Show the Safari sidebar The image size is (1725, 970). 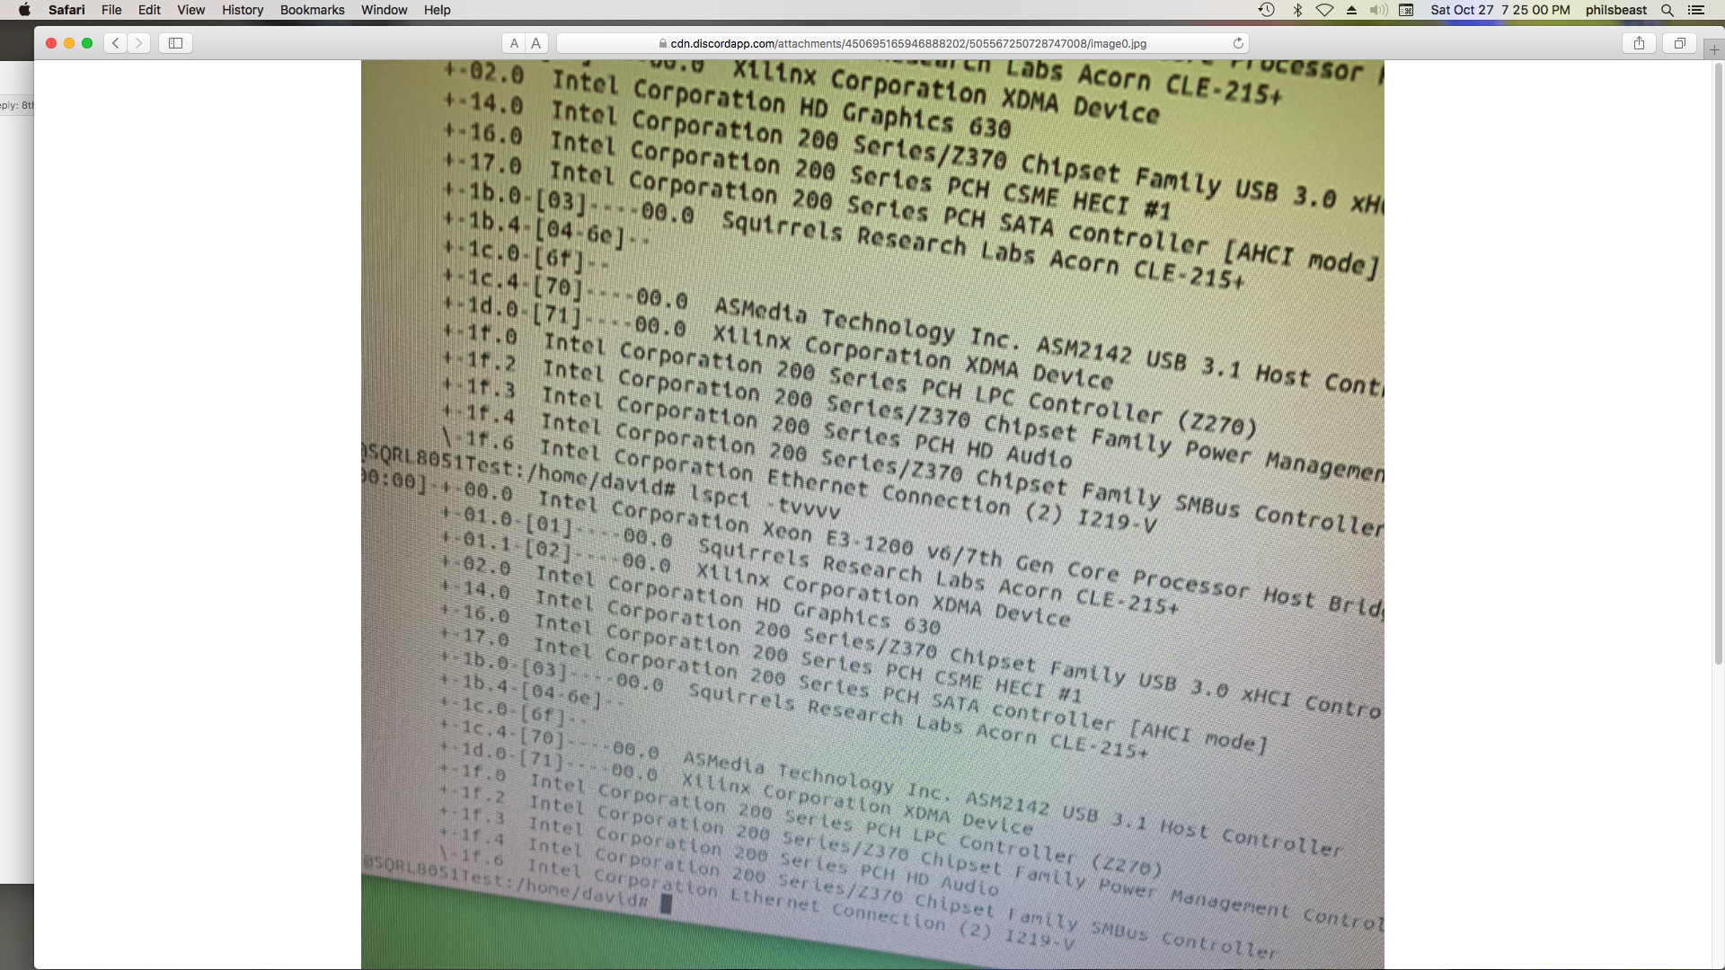click(175, 43)
